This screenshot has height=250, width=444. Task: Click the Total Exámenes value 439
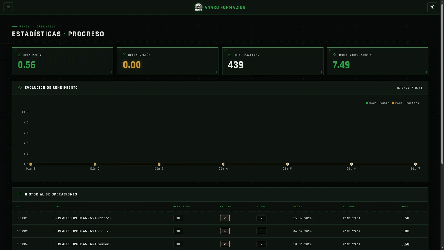click(236, 65)
